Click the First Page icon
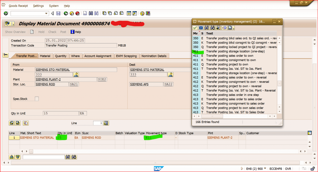Screen dimensions: 318x172 tap(104, 13)
